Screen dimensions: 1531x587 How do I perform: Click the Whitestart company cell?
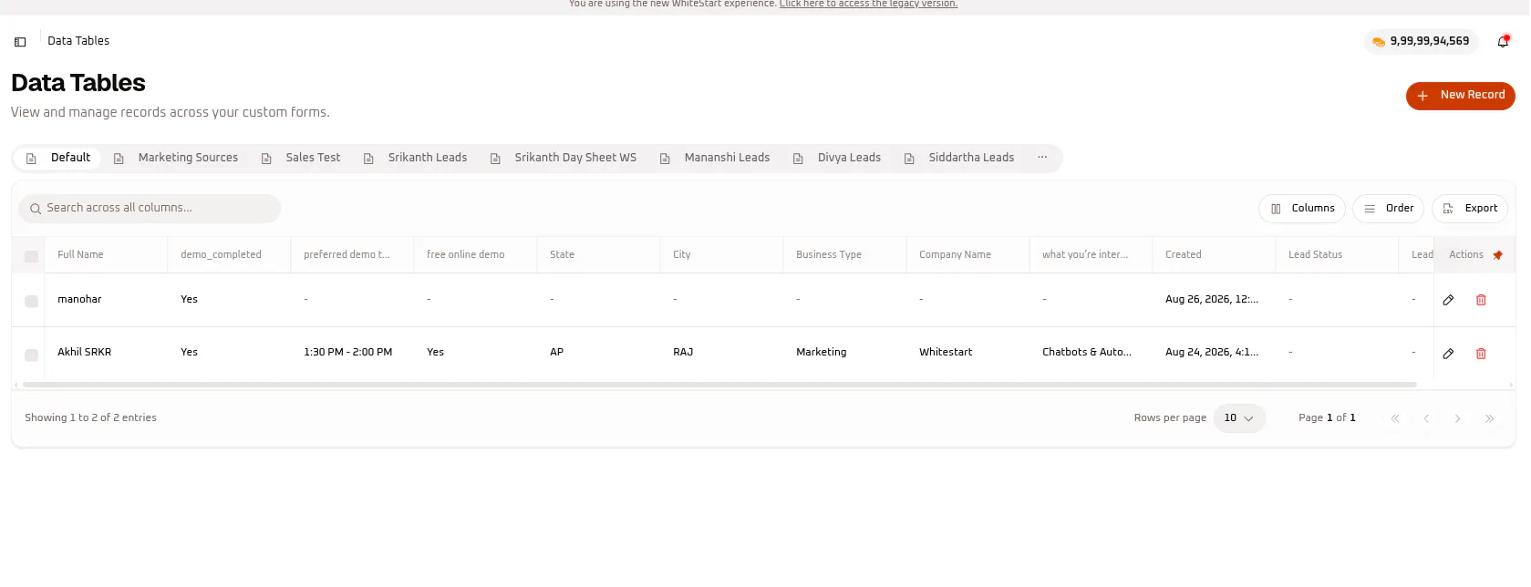(946, 353)
